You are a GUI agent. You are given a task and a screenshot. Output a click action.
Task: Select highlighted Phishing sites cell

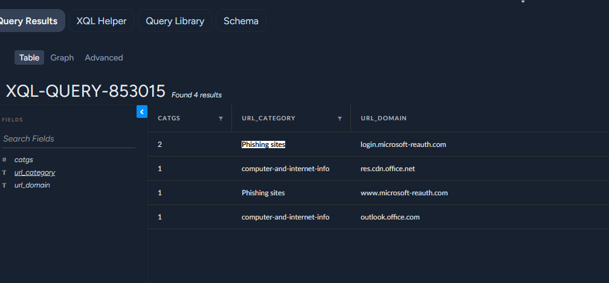point(263,145)
